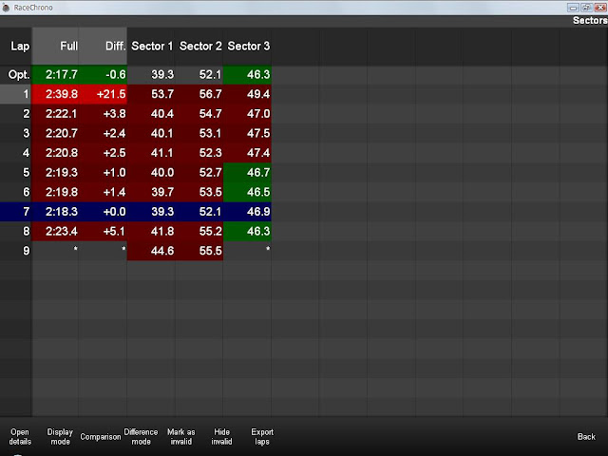Open details of the selected lap
The height and width of the screenshot is (456, 608).
pyautogui.click(x=20, y=437)
